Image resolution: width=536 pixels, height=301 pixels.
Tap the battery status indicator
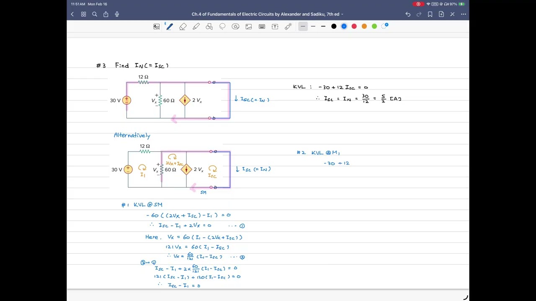point(461,4)
